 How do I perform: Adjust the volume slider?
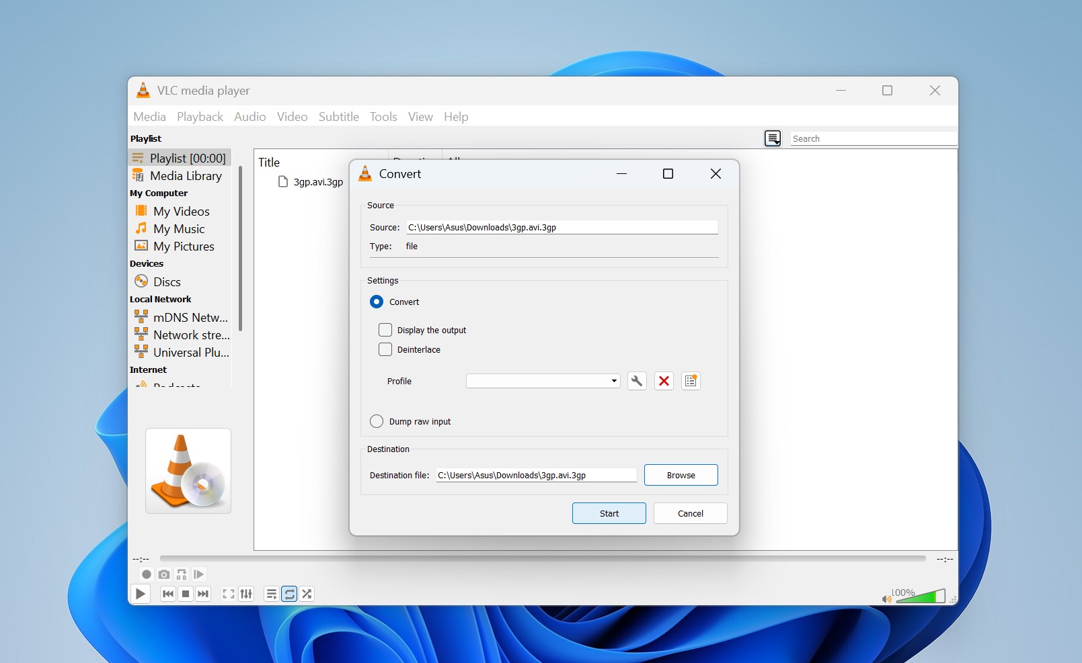click(x=919, y=596)
